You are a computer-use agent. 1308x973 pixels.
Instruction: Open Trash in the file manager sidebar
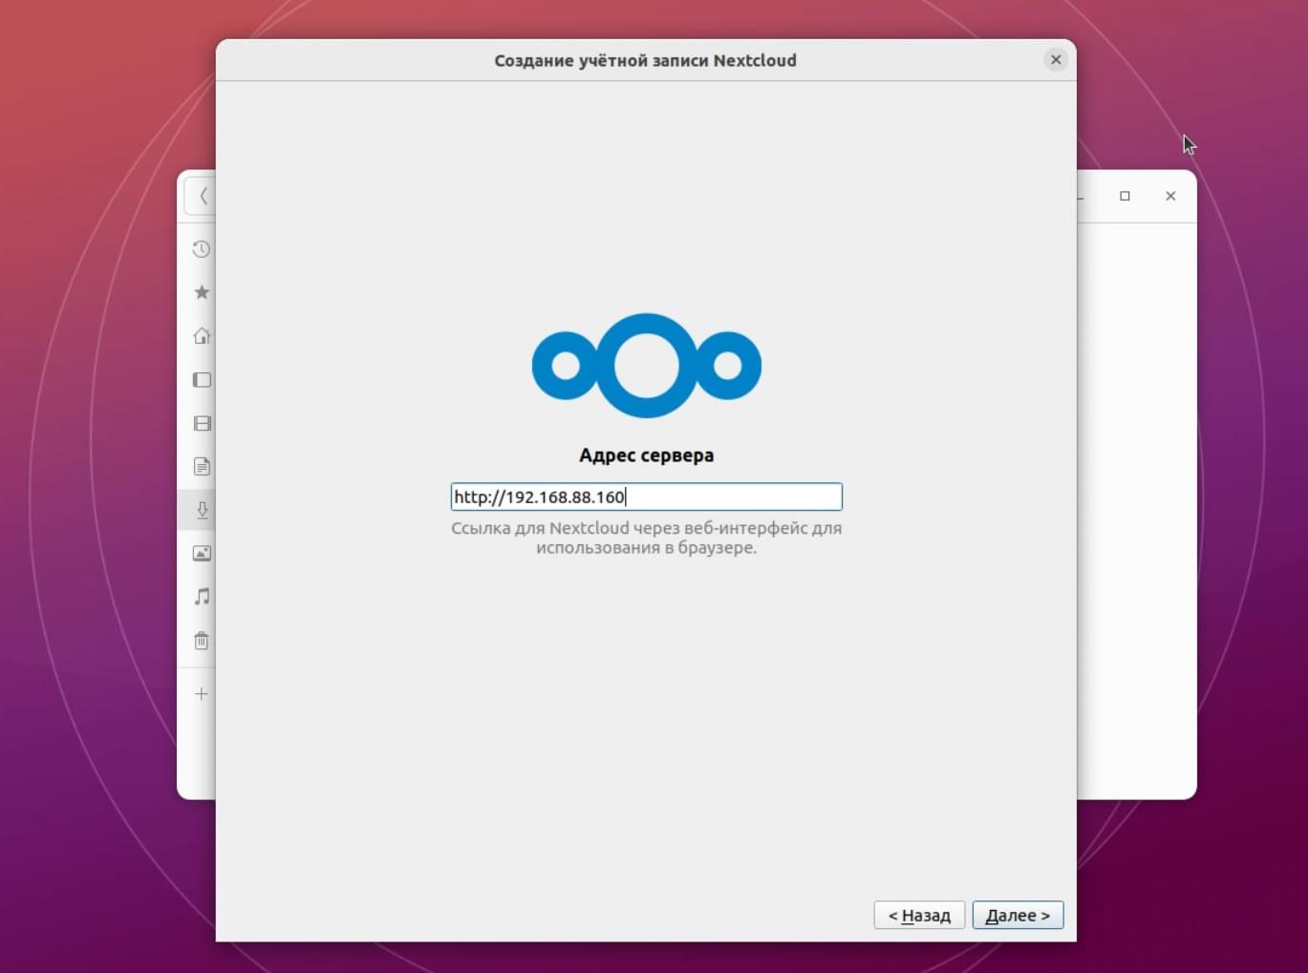(x=202, y=641)
